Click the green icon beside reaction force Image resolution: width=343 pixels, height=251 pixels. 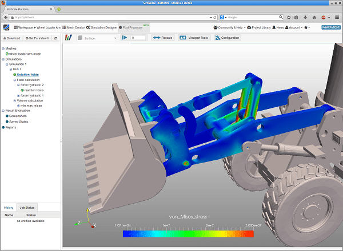point(22,90)
